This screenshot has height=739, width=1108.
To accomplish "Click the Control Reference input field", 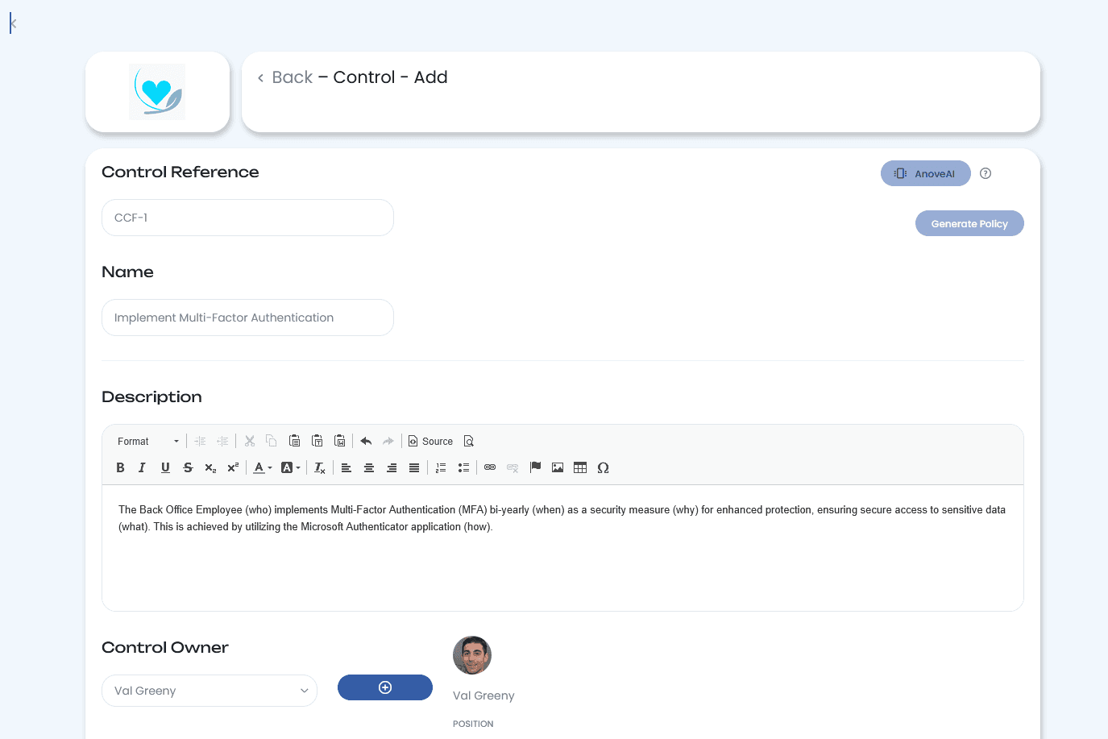I will coord(247,218).
